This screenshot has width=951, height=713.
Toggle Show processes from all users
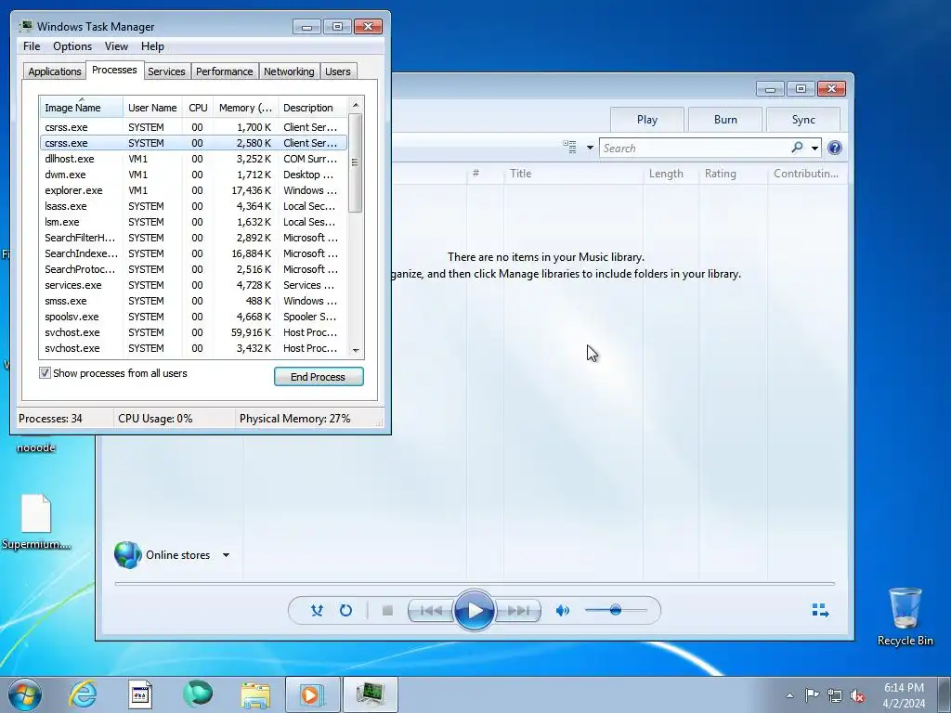45,373
